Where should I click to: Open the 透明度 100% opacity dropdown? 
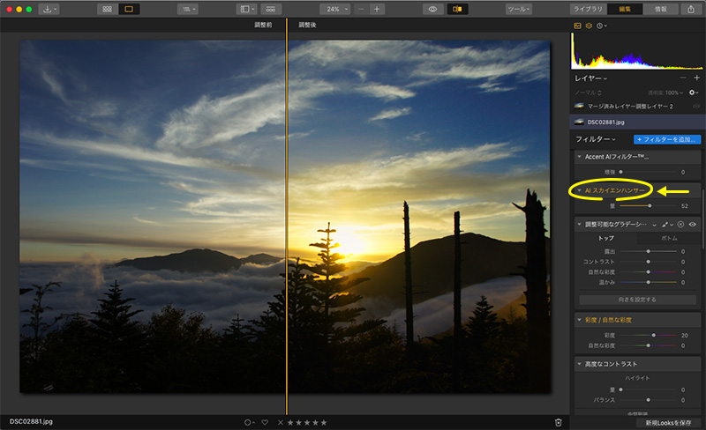665,93
